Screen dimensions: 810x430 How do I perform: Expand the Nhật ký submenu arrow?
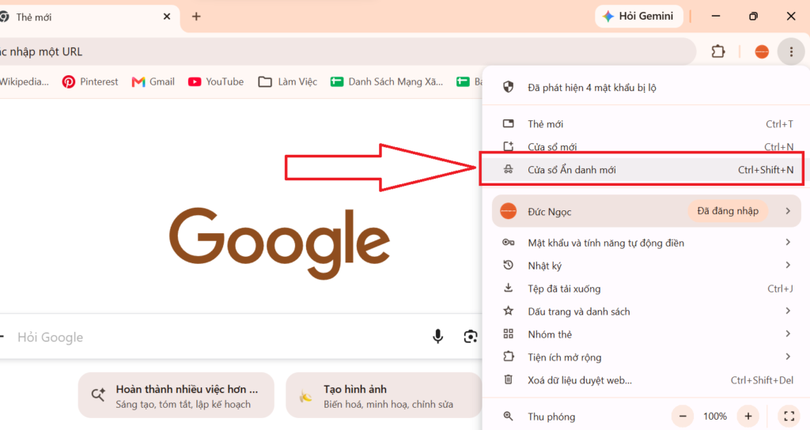pyautogui.click(x=788, y=265)
